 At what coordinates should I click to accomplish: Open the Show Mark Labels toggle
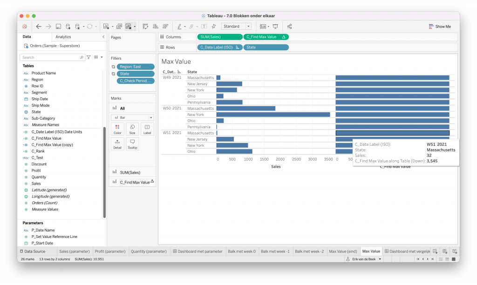pos(204,26)
